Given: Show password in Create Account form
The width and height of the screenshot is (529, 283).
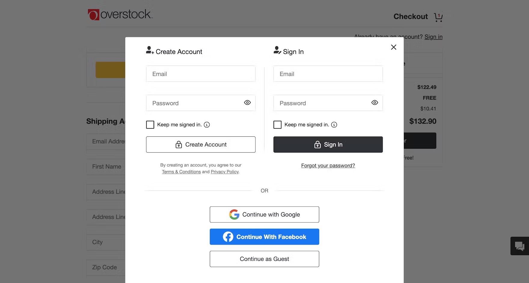Looking at the screenshot, I should point(247,103).
